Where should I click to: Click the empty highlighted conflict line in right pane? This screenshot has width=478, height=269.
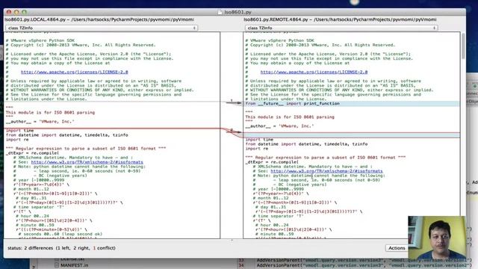[352, 135]
